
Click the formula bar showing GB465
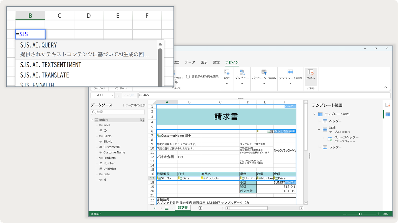click(264, 95)
